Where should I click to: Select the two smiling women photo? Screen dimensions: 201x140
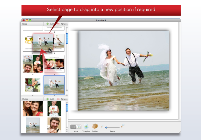click(x=33, y=109)
